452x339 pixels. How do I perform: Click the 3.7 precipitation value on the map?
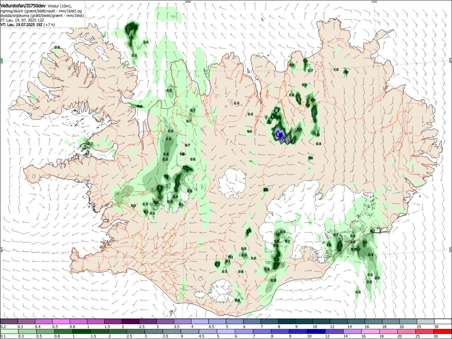tap(314, 115)
